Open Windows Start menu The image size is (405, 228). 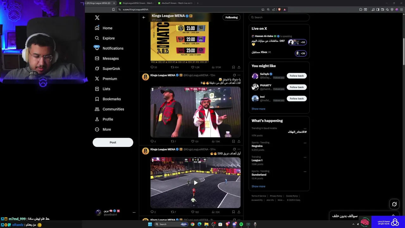pos(150,224)
